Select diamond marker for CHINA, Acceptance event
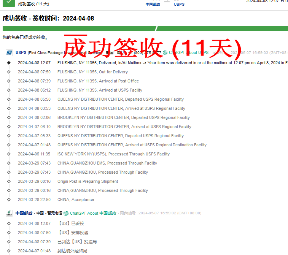This screenshot has height=255, width=288. click(9, 200)
